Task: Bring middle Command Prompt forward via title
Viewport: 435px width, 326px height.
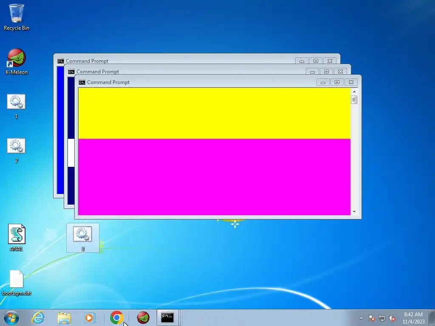Action: point(98,72)
